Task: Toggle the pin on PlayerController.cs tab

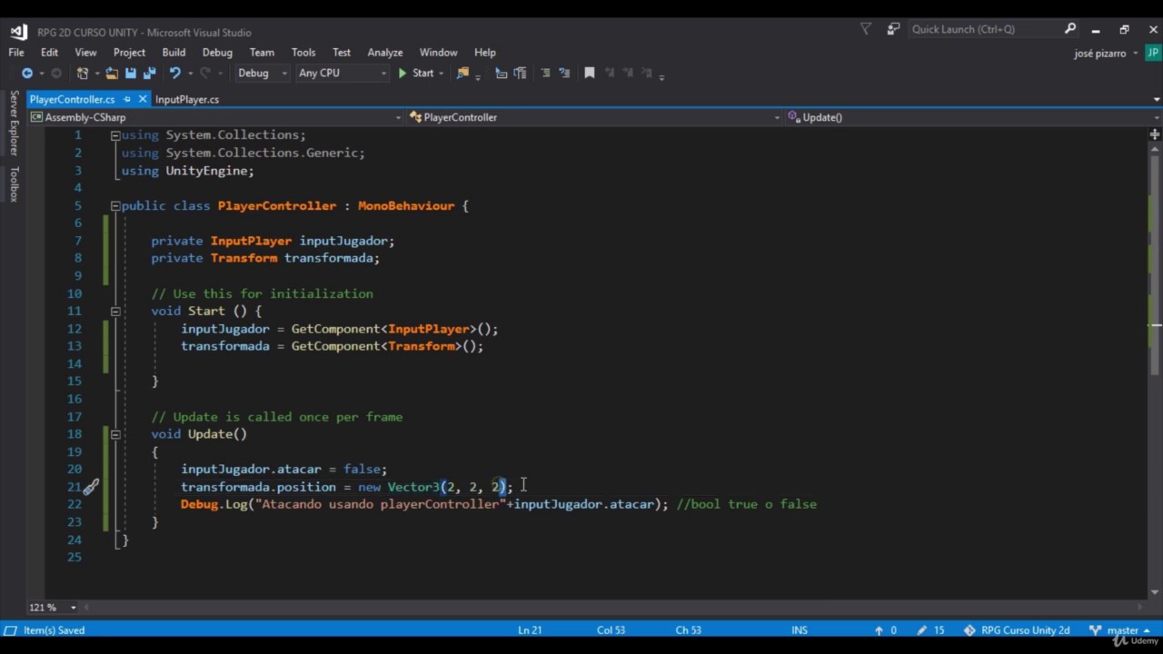Action: coord(127,99)
